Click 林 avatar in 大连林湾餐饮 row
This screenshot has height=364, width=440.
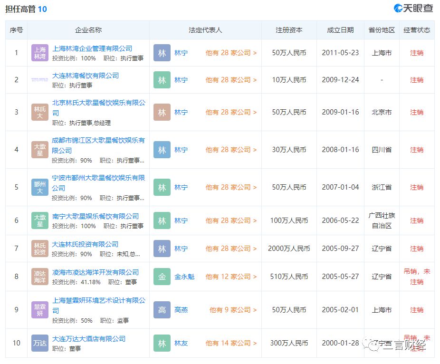click(x=162, y=80)
